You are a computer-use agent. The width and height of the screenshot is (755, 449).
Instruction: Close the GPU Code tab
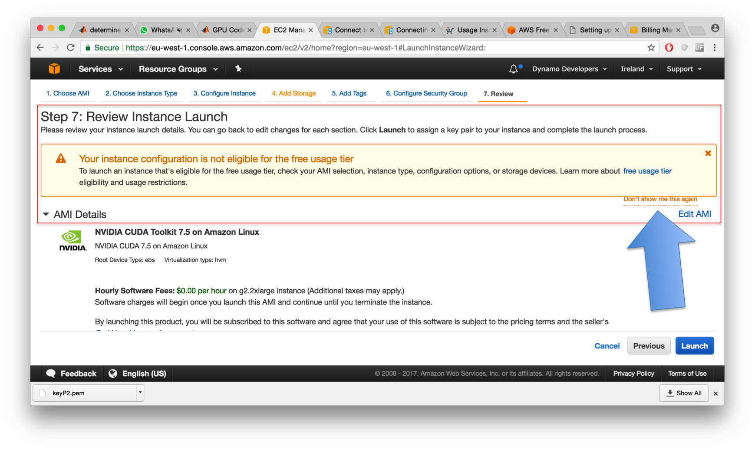click(249, 30)
